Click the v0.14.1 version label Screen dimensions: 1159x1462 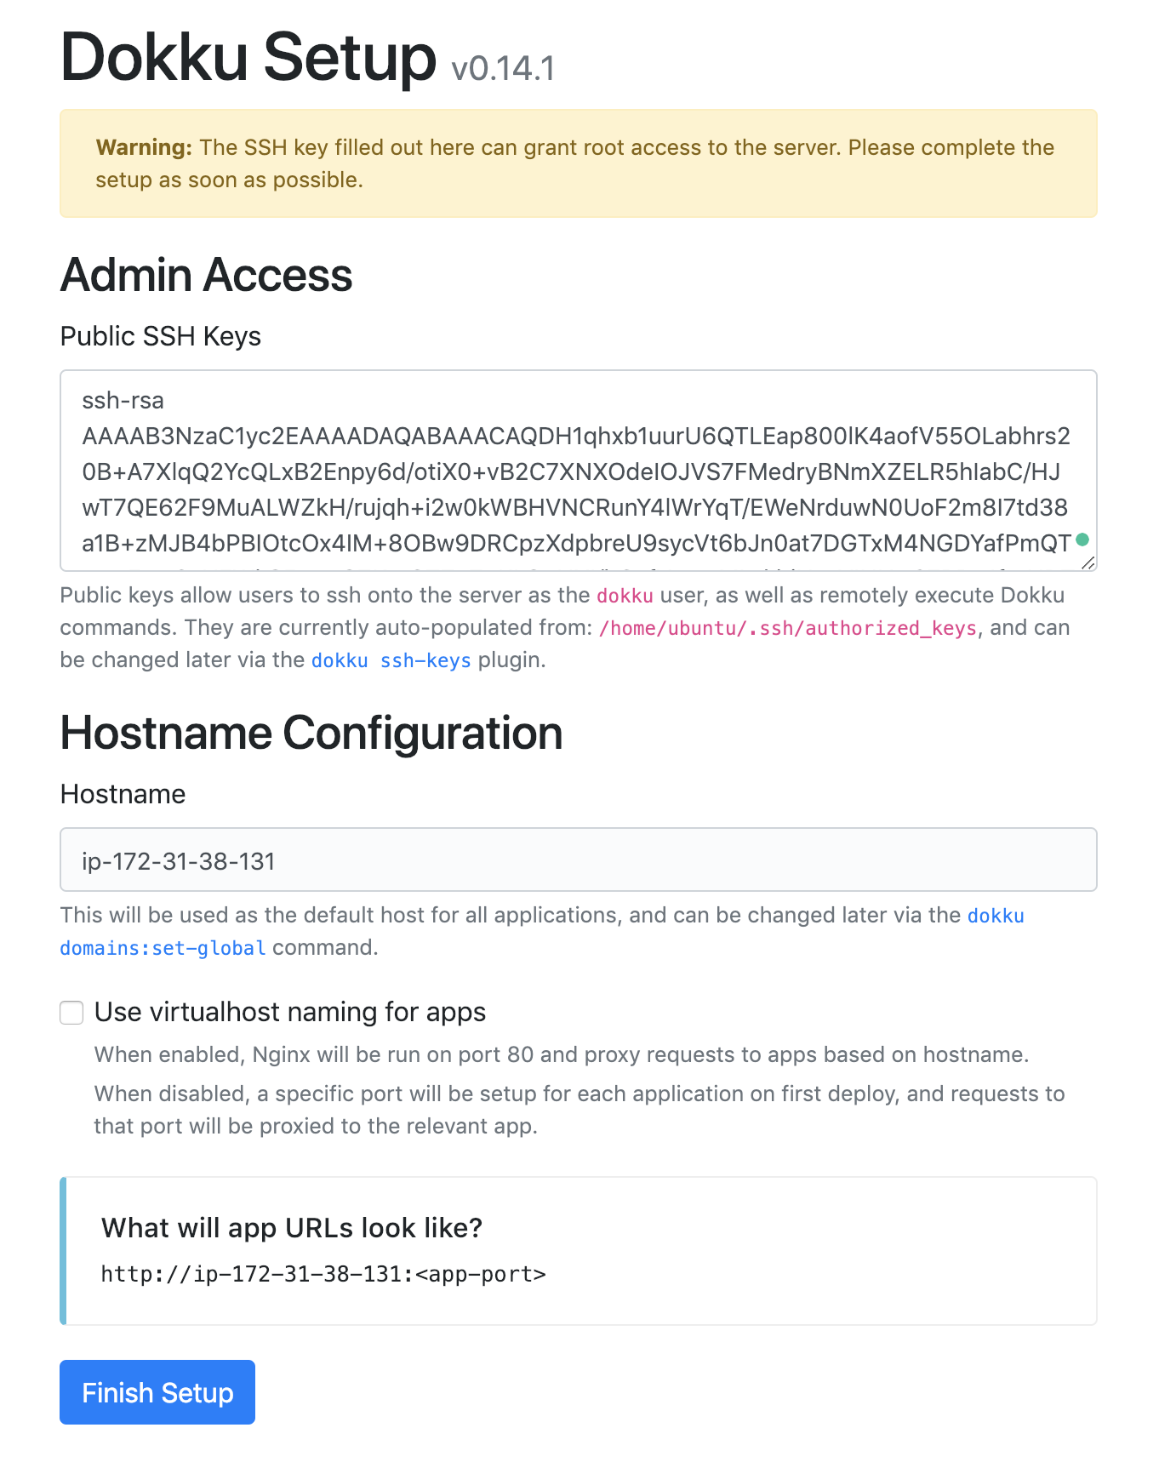point(503,69)
